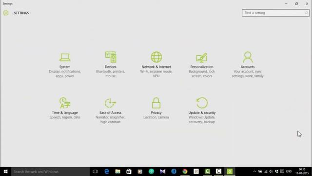This screenshot has width=312, height=176.
Task: Open the Network & Internet globe icon
Action: (156, 57)
